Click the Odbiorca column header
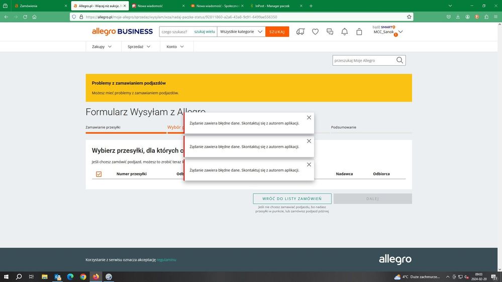The width and height of the screenshot is (502, 282). (x=381, y=174)
